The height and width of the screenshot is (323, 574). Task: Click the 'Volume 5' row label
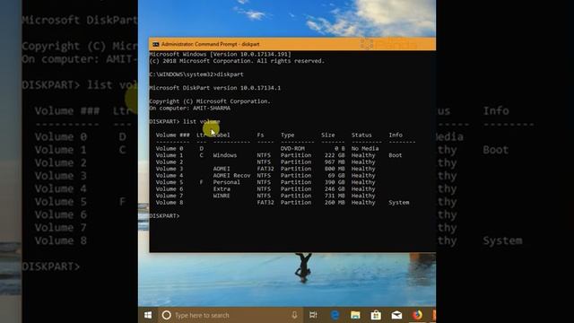[x=170, y=182]
